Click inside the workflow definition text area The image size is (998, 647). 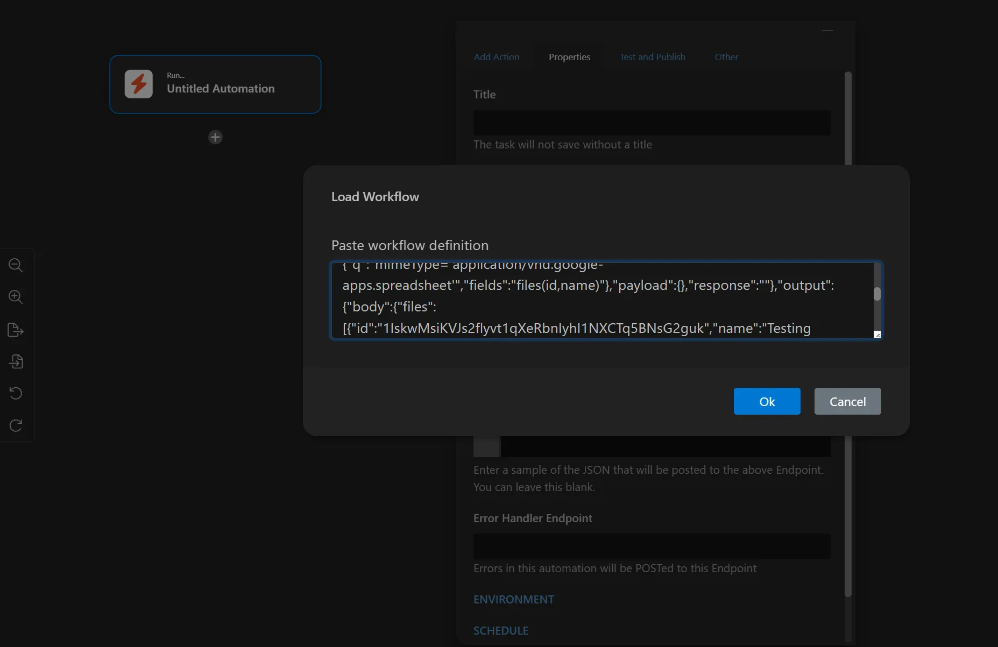tap(601, 300)
